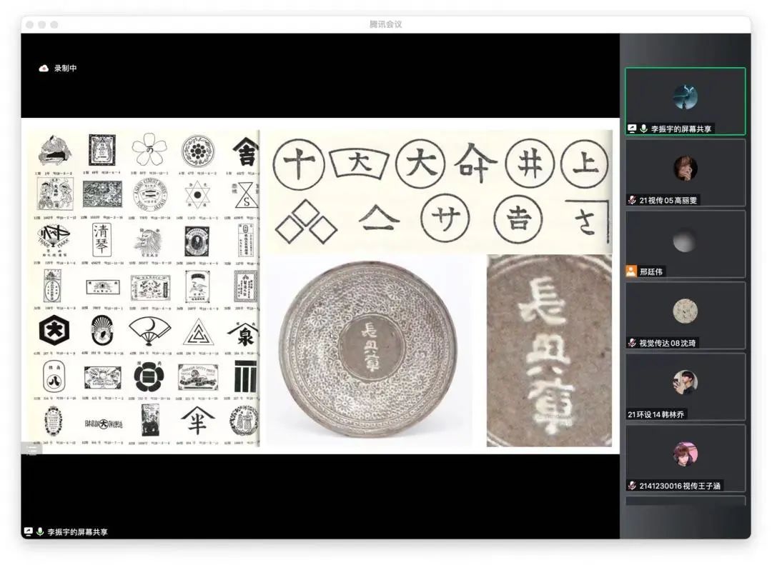772x565 pixels.
Task: Click the orange contact icon beside 邢廷伟
Action: click(631, 271)
